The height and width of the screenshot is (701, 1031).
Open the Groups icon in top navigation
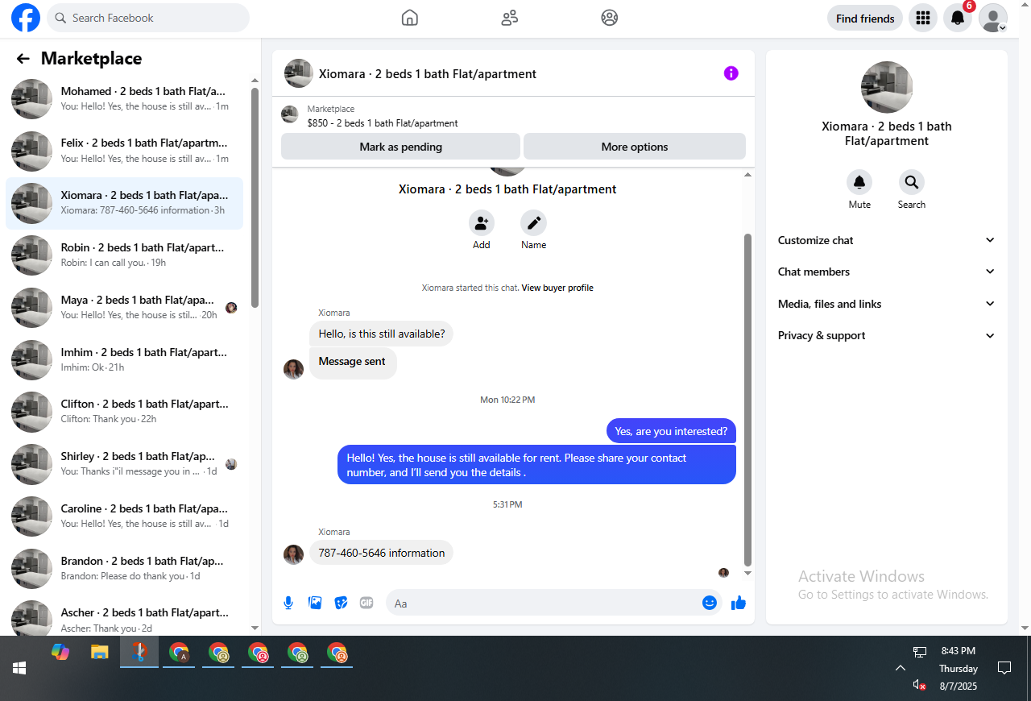tap(610, 18)
